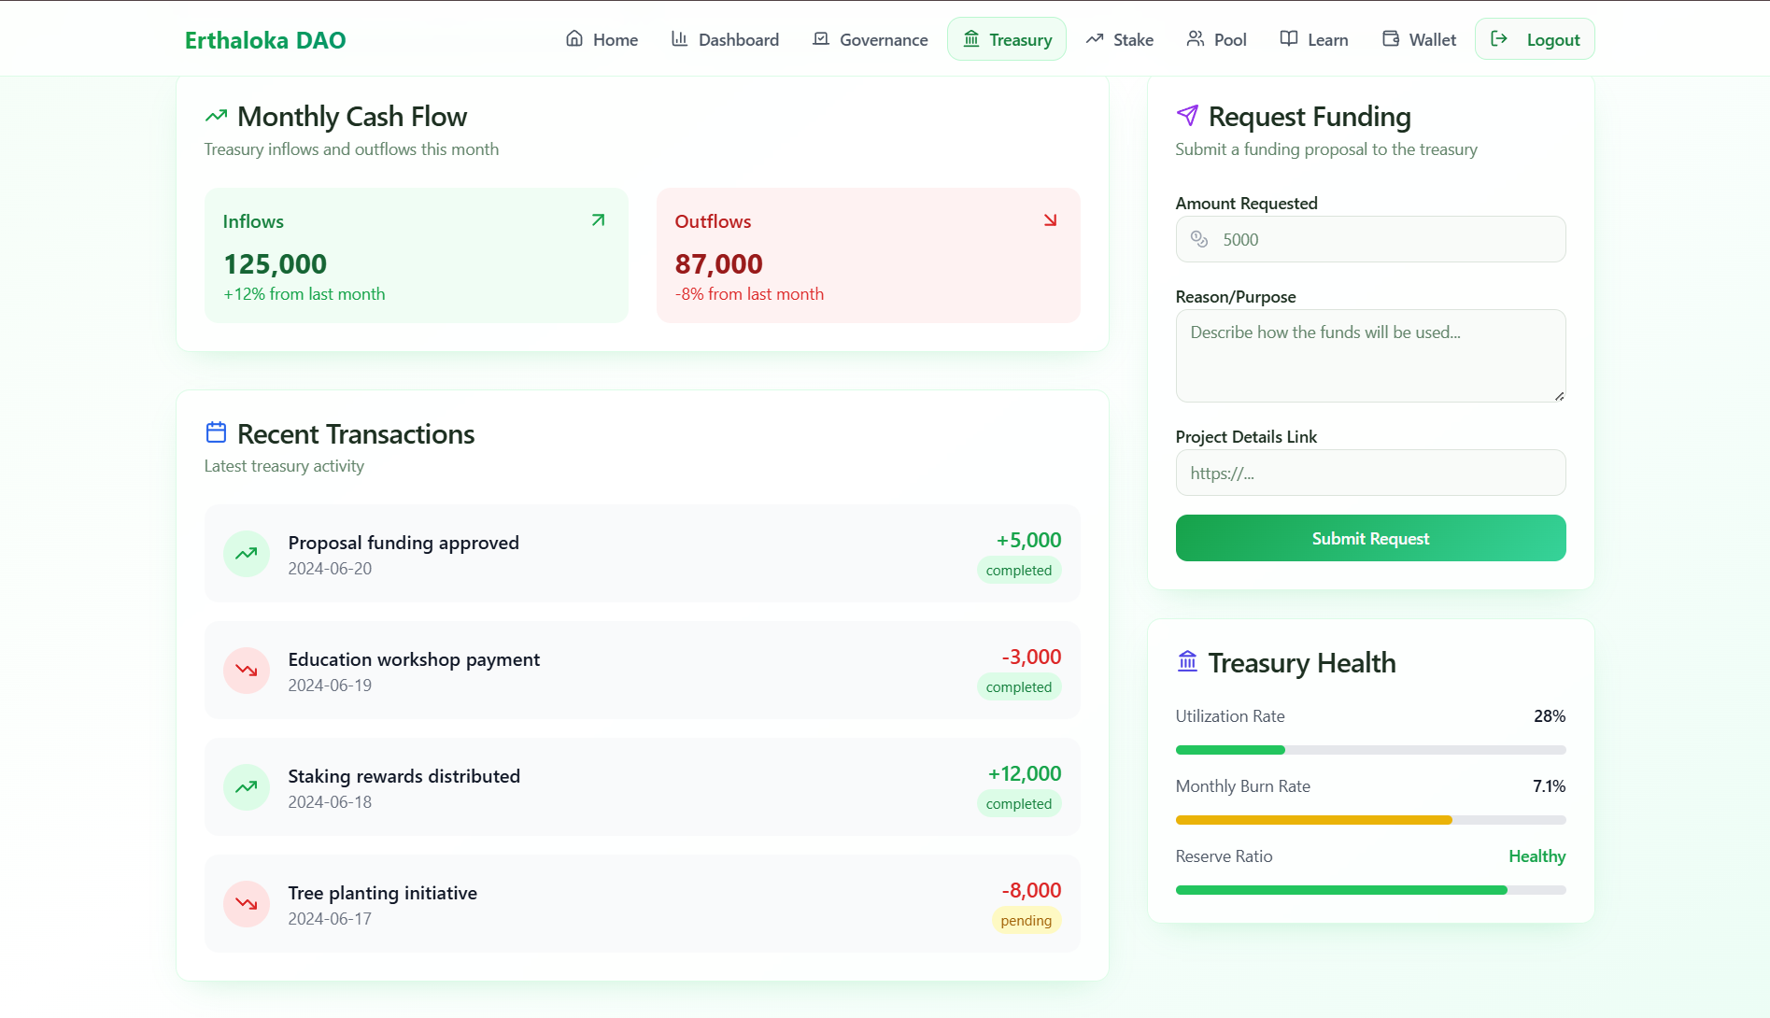The height and width of the screenshot is (1018, 1770).
Task: Click the 125,000 inflows value
Action: pyautogui.click(x=275, y=264)
